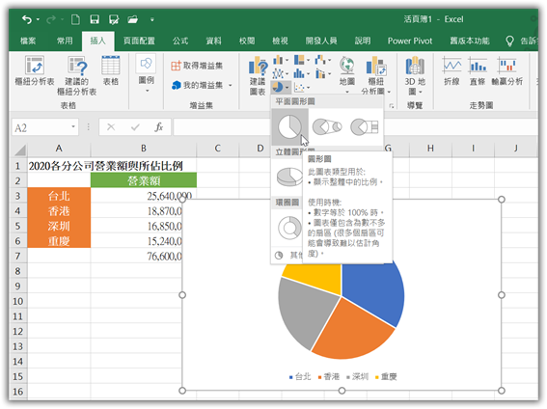Click the Name Box showing A2
The height and width of the screenshot is (409, 547).
pos(41,127)
